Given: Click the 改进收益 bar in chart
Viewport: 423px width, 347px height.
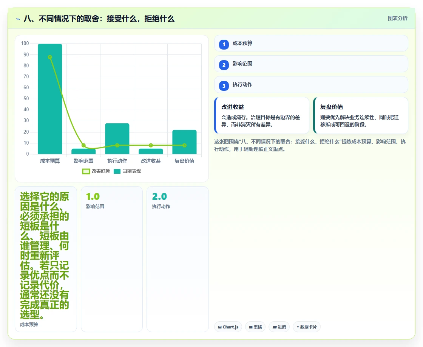Looking at the screenshot, I should [x=151, y=151].
